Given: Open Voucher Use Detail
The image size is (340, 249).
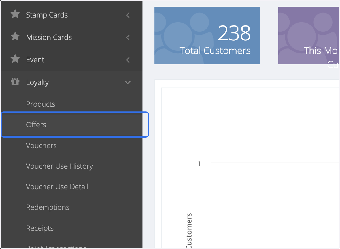Looking at the screenshot, I should (57, 187).
